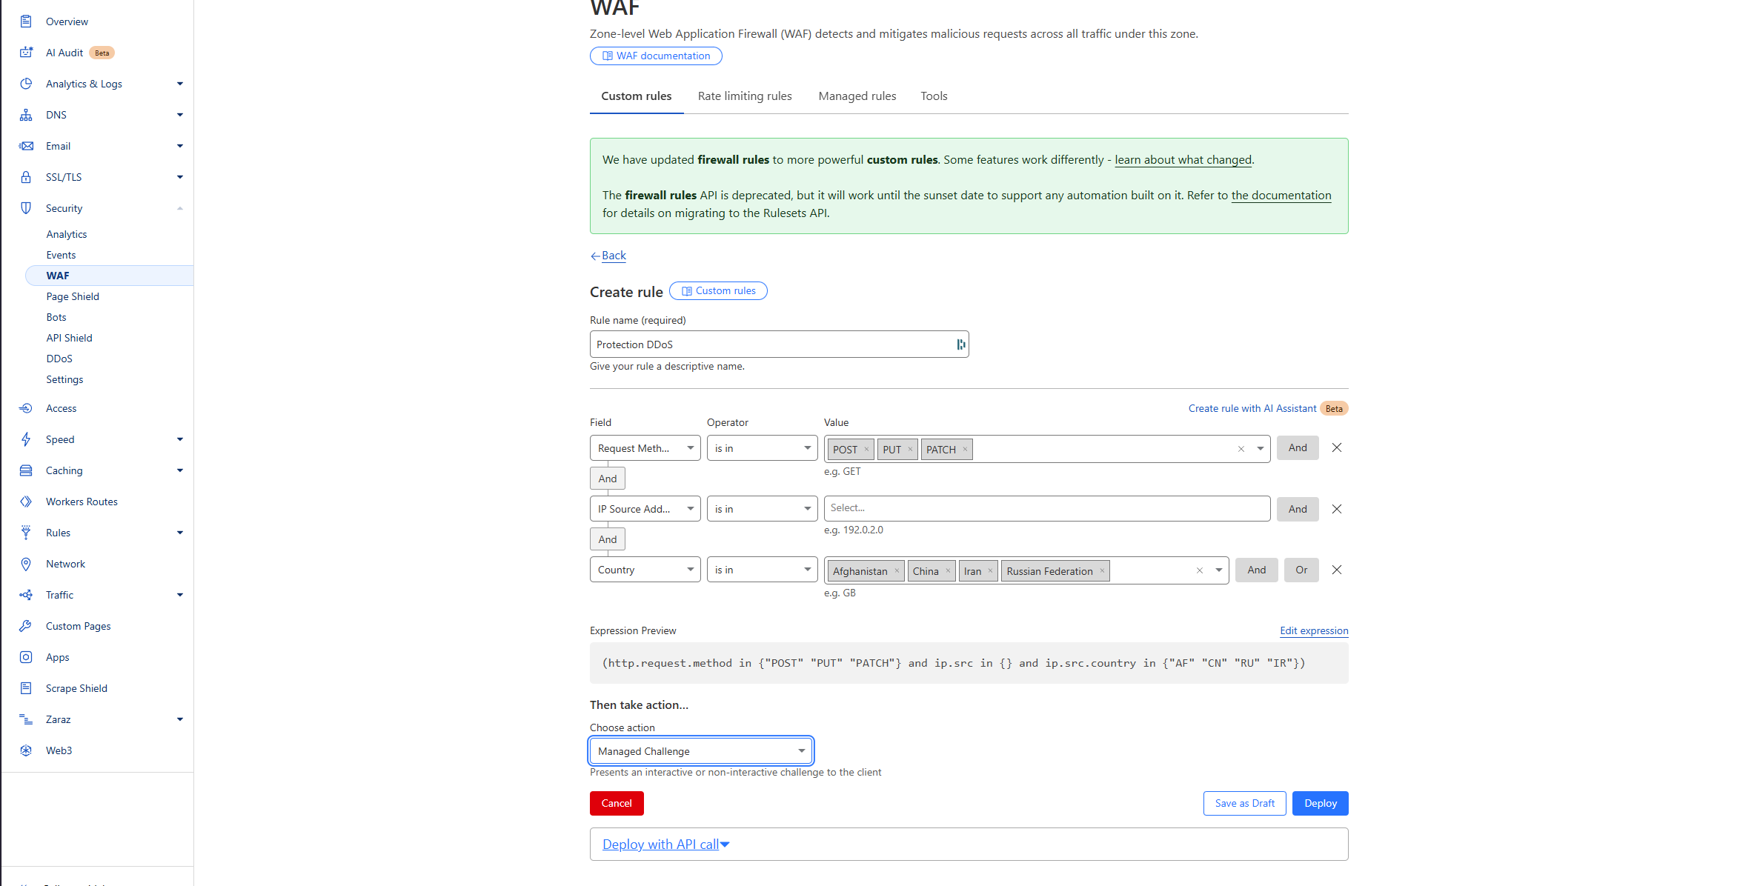
Task: Remove the China country tag
Action: 948,571
